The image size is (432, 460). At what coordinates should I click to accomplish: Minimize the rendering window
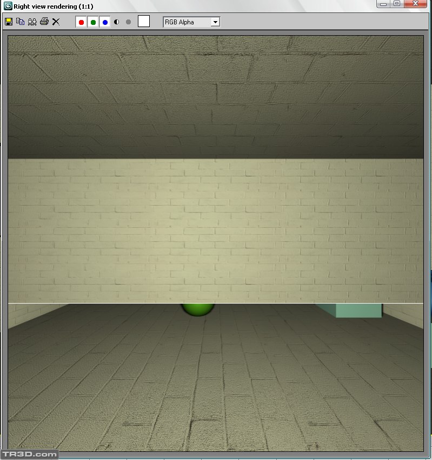point(384,4)
